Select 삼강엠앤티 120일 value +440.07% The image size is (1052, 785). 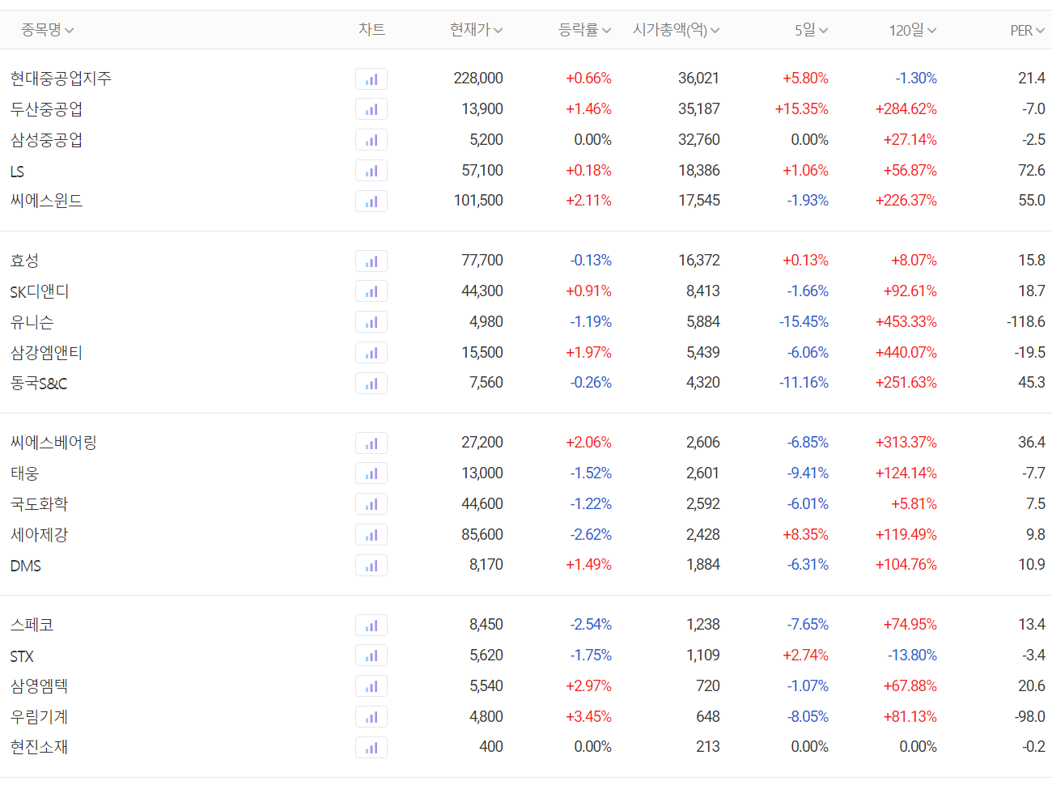[x=906, y=353]
